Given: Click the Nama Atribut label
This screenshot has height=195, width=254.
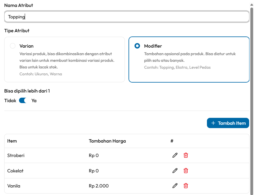Looking at the screenshot, I should coord(19,5).
